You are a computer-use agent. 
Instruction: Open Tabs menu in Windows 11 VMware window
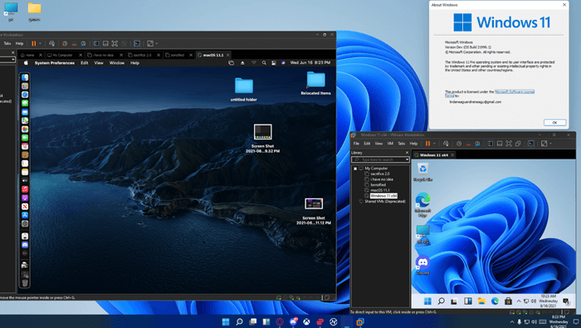click(x=401, y=144)
